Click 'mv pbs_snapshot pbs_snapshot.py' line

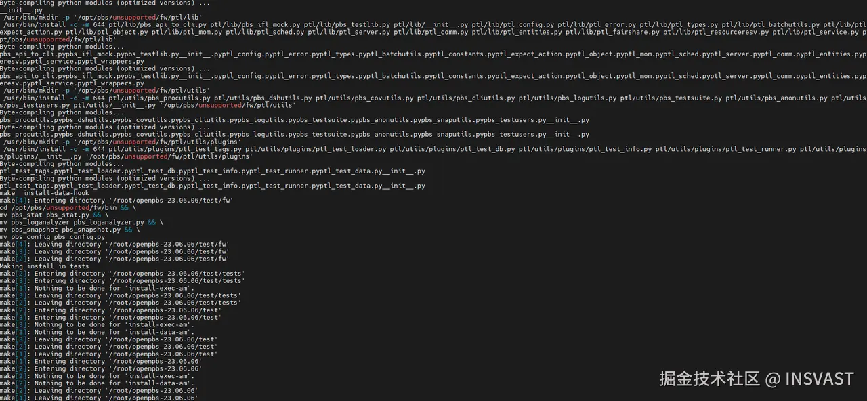pyautogui.click(x=70, y=230)
